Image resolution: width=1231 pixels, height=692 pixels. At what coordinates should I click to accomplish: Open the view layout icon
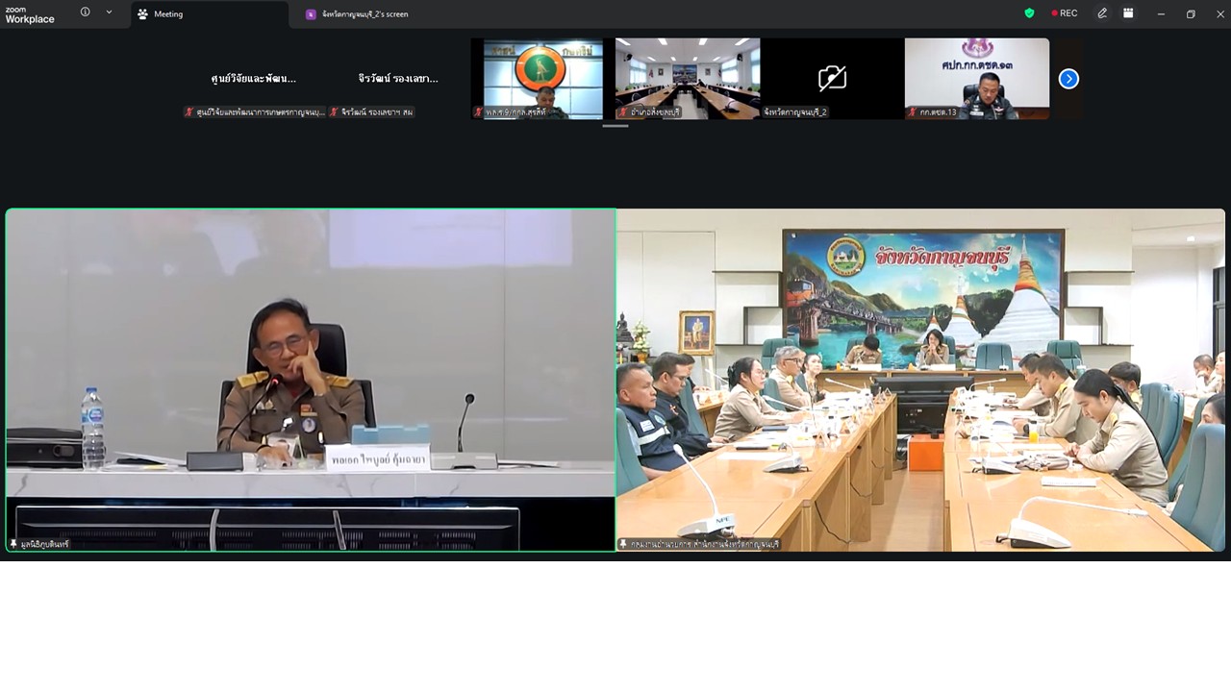tap(1129, 13)
